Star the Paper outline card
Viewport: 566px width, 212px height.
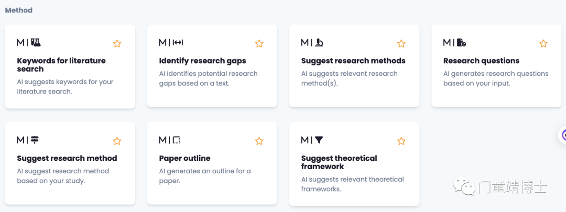click(259, 141)
